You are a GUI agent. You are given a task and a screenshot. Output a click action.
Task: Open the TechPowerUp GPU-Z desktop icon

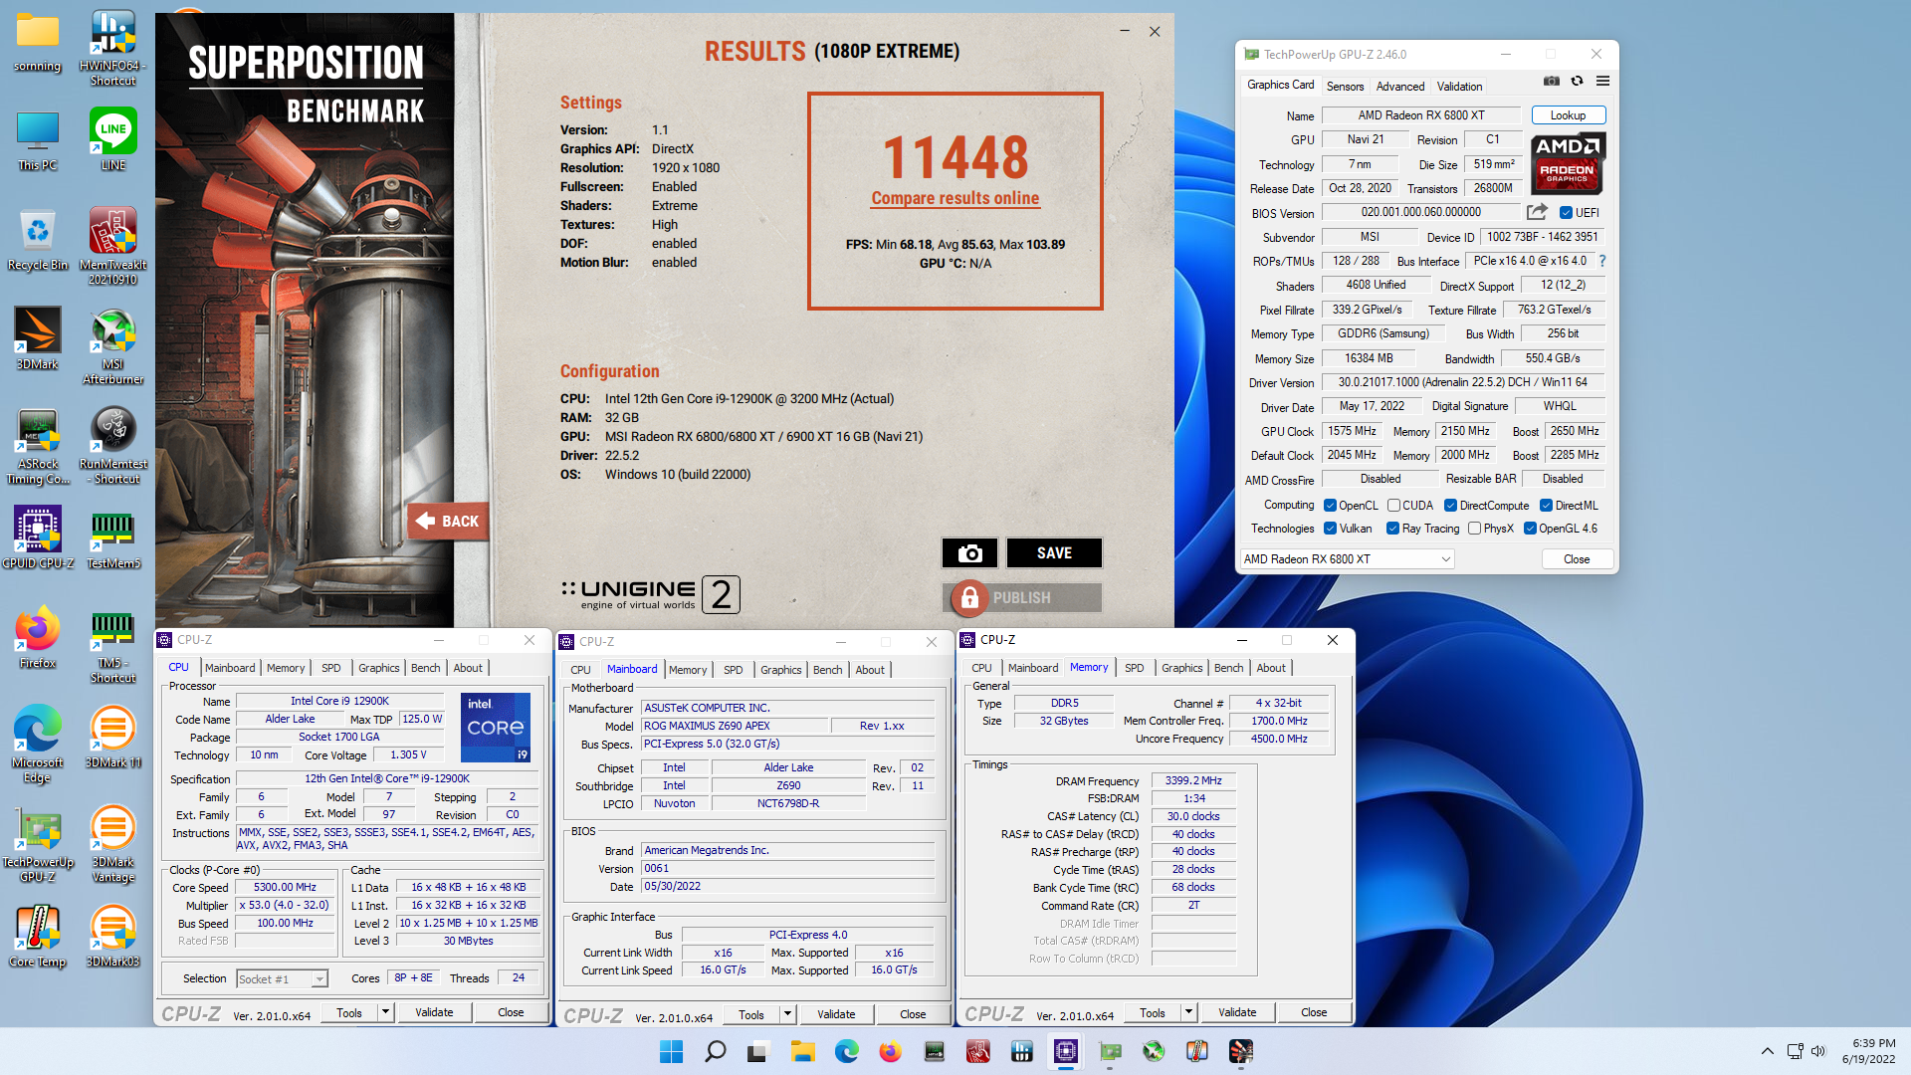38,844
